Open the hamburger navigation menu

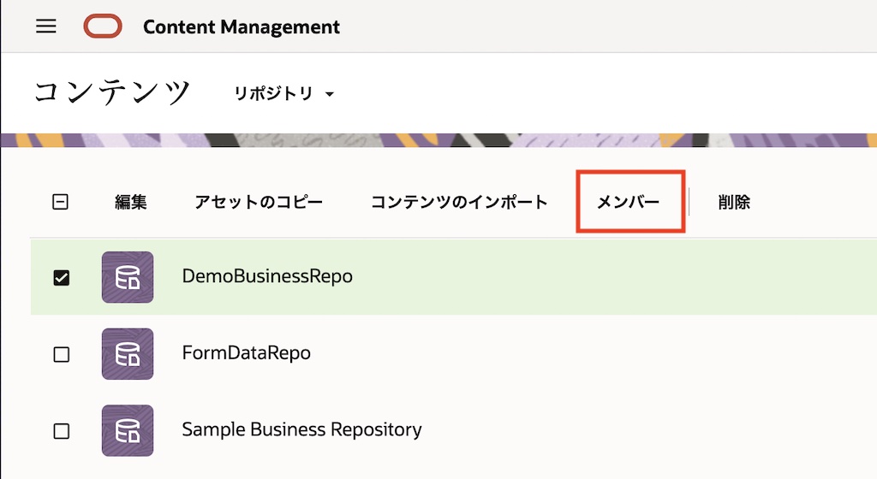[x=46, y=27]
